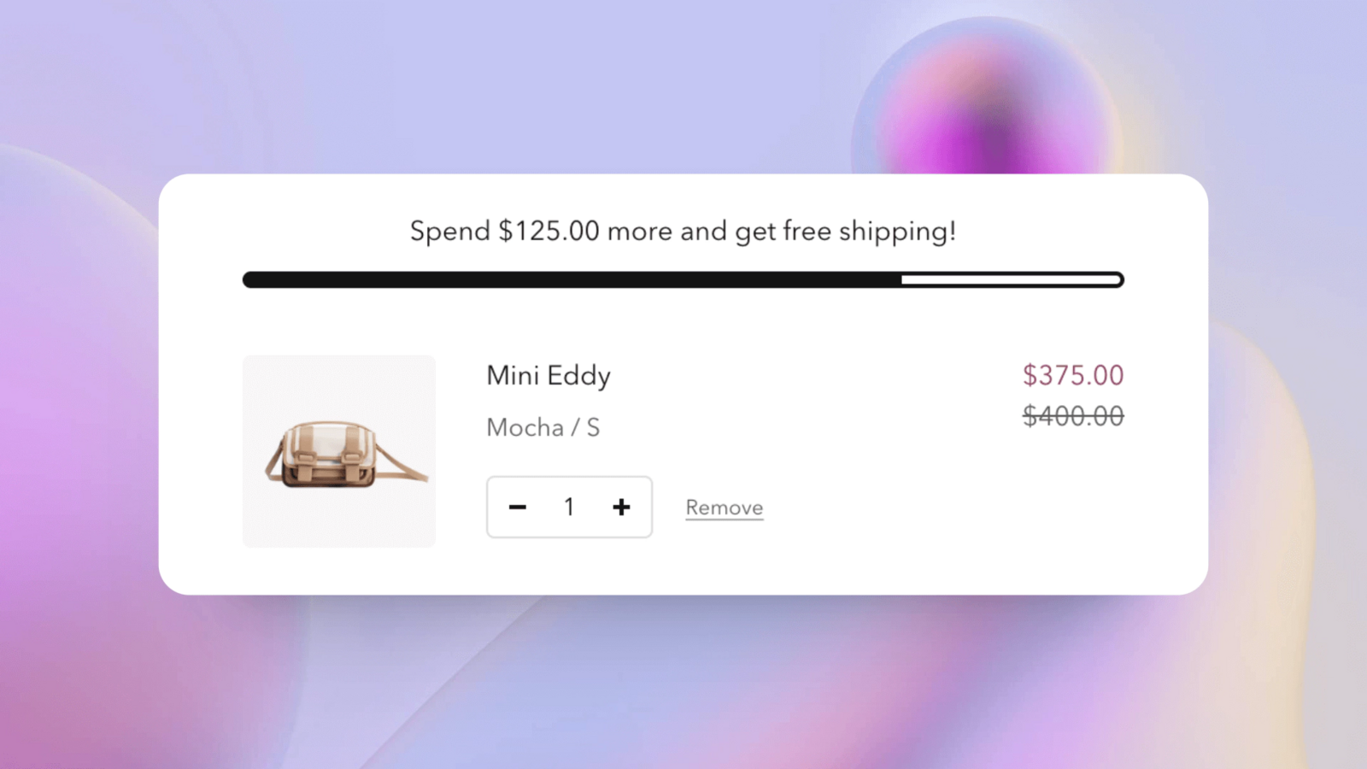Click the right end of shipping progress bar
Screen dimensions: 1367x769
[1117, 280]
